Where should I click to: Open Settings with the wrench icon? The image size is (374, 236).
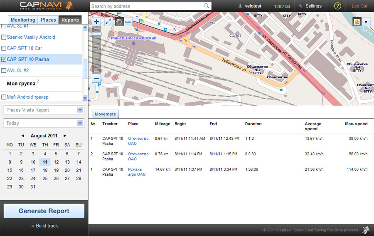click(x=310, y=6)
